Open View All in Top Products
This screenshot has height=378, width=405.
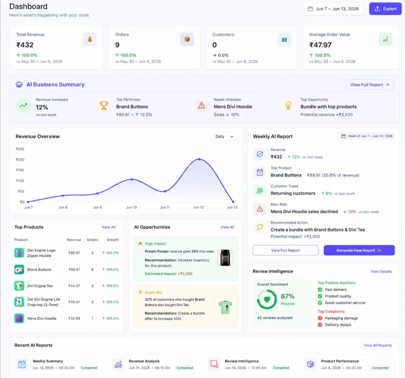click(108, 227)
